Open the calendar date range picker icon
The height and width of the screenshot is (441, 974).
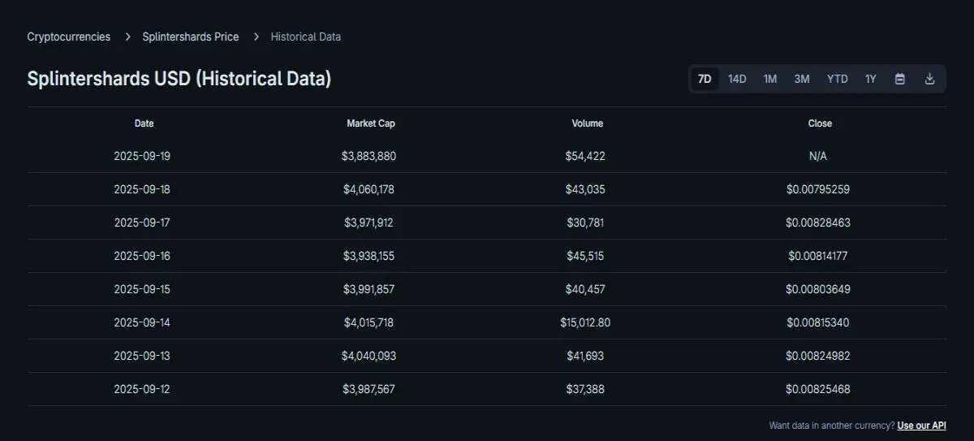pyautogui.click(x=900, y=79)
